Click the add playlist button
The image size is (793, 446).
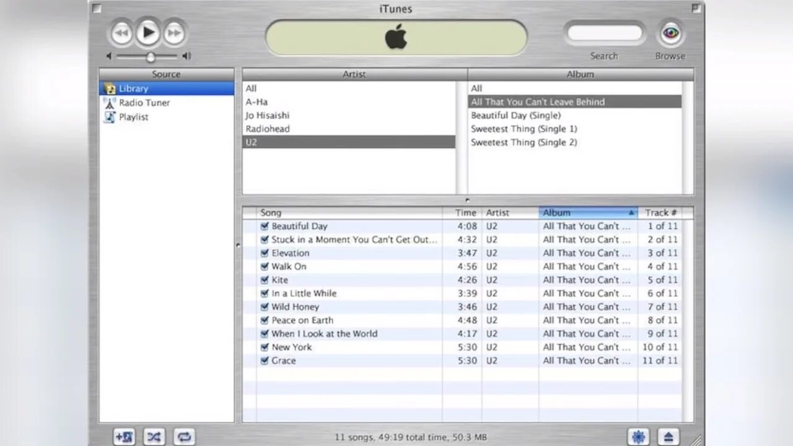[125, 437]
